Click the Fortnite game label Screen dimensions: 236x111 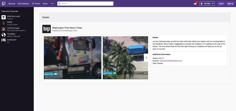(x=10, y=19)
